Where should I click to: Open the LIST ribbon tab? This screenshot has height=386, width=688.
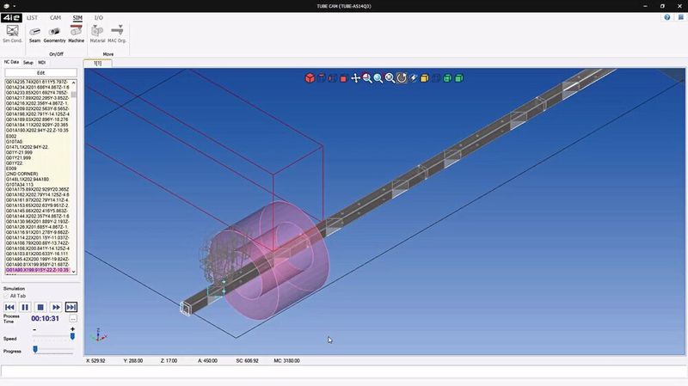click(x=32, y=17)
